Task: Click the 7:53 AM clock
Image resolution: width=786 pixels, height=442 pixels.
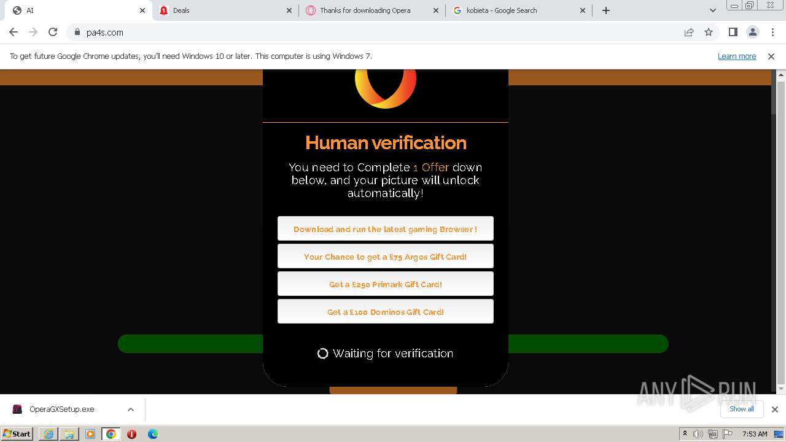Action: point(755,434)
